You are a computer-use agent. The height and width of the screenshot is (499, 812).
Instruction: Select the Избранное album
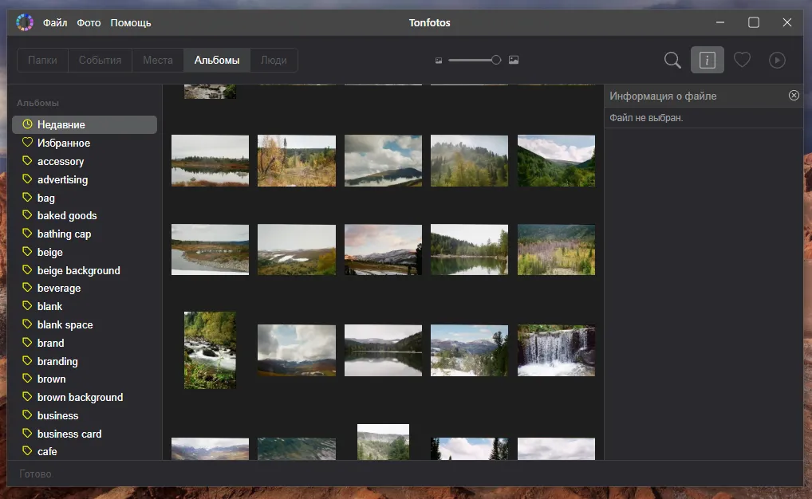[64, 143]
